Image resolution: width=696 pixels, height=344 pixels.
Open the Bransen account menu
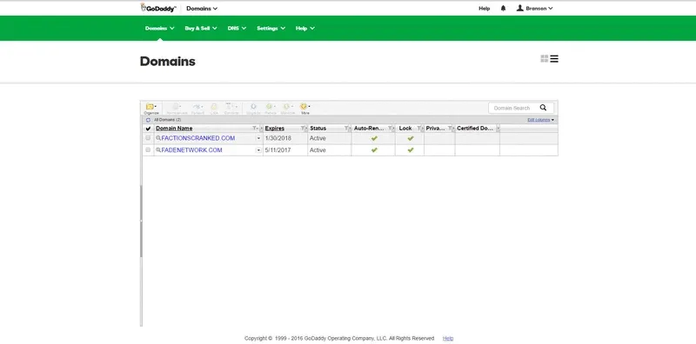coord(534,8)
